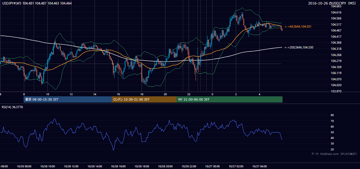This screenshot has width=360, height=169.
Task: Click hour label 16 under the price chart
Action: pos(118,94)
